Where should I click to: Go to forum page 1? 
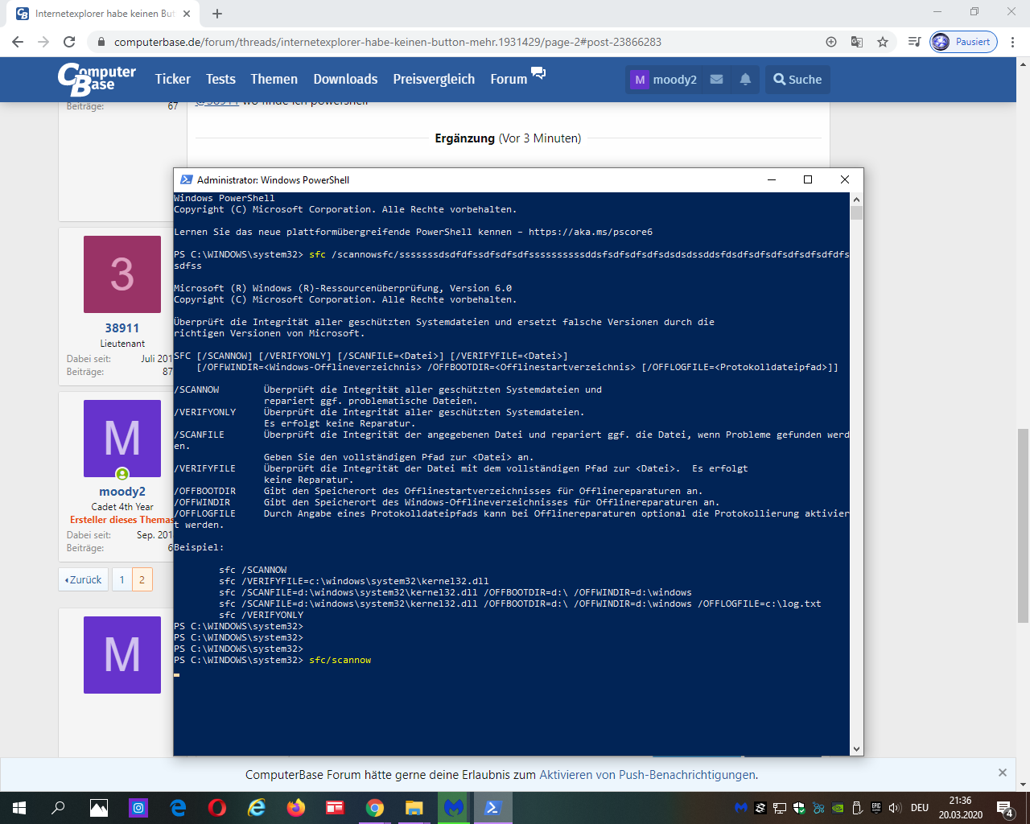122,579
